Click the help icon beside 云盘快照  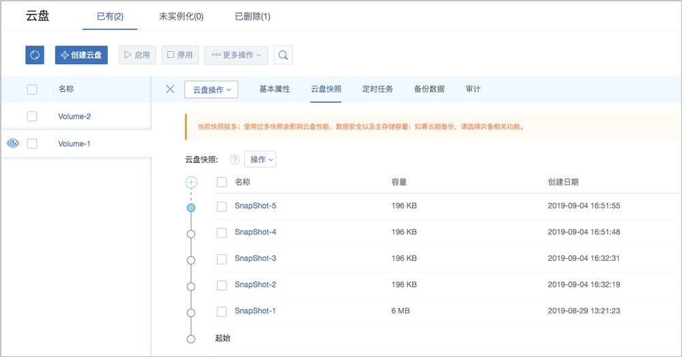tap(235, 159)
